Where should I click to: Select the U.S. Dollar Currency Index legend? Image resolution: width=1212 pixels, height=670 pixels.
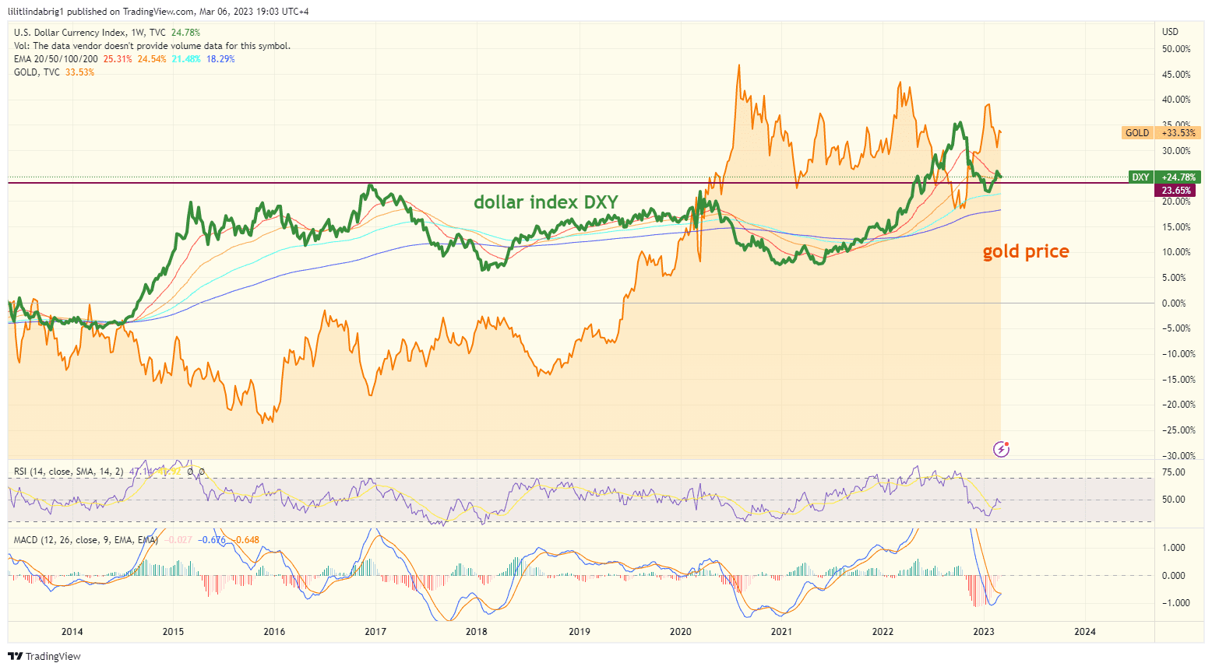pos(90,33)
